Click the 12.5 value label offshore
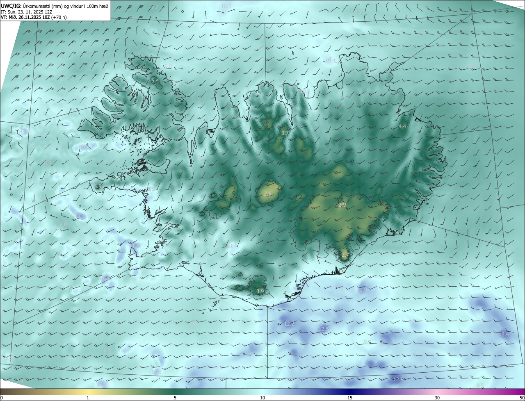The width and height of the screenshot is (525, 401). [x=324, y=329]
